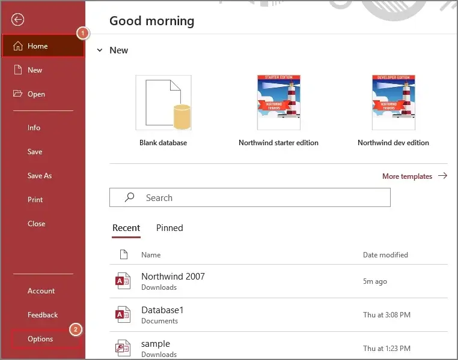Sort list by Date modified header
Screen dimensions: 458x360
[x=385, y=255]
